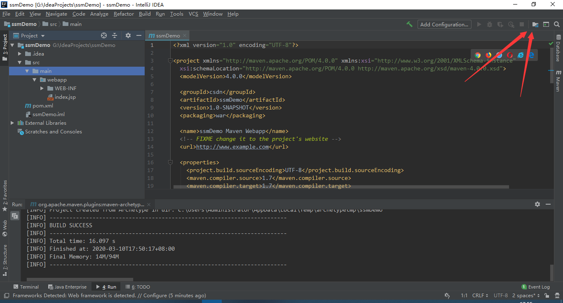This screenshot has width=563, height=303.
Task: Click the Stop square icon
Action: tap(522, 24)
